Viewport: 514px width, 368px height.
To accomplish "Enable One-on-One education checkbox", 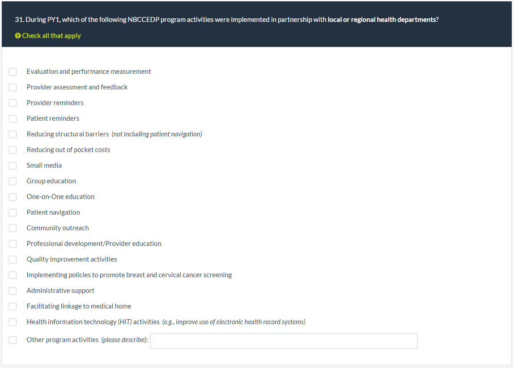I will (x=13, y=197).
